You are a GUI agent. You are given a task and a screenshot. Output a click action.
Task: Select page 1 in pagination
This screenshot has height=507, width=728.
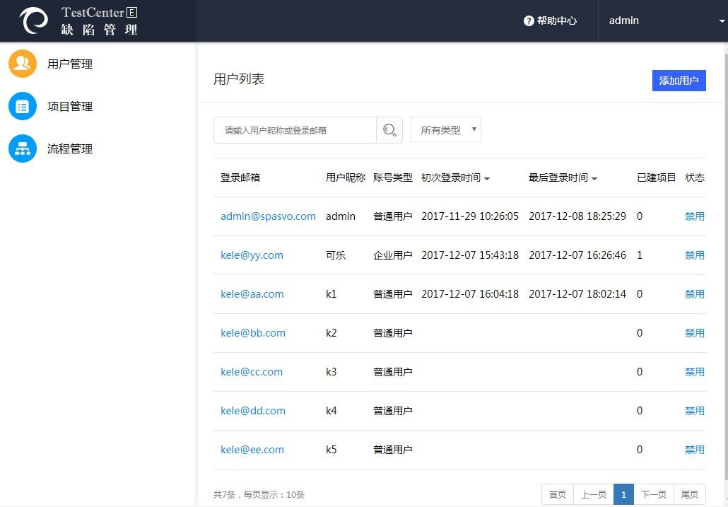623,494
